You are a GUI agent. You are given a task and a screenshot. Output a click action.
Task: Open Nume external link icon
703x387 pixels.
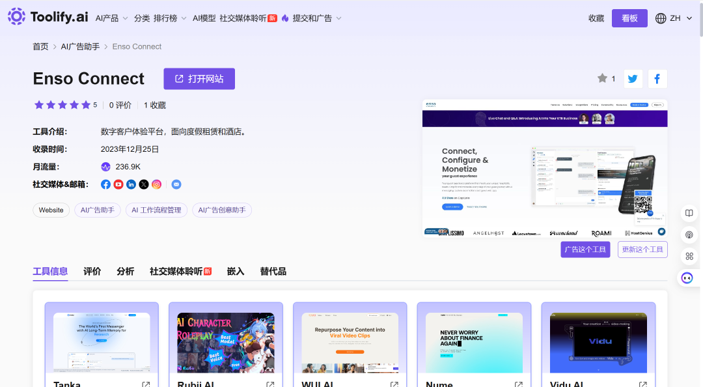click(x=518, y=385)
